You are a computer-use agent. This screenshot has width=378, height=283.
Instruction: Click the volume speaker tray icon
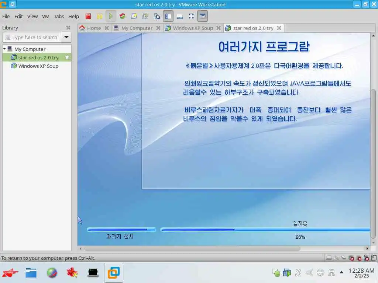click(309, 273)
